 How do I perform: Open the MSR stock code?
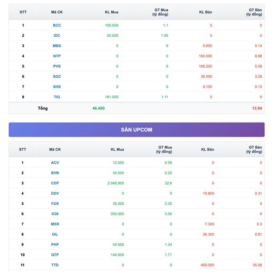[x=55, y=224]
